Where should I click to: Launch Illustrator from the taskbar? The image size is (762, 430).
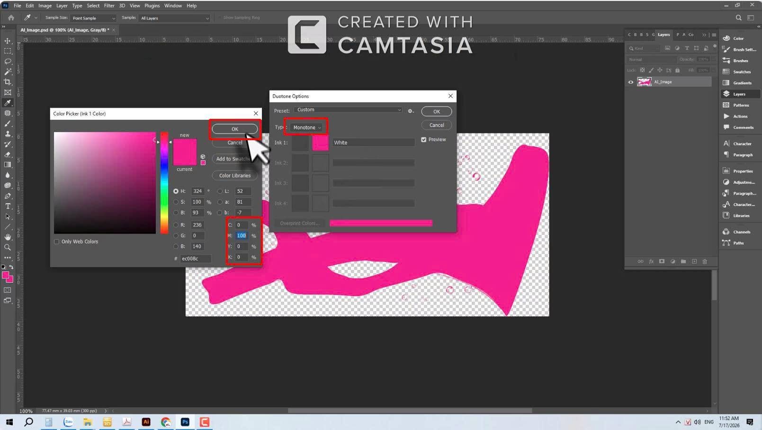pyautogui.click(x=146, y=422)
